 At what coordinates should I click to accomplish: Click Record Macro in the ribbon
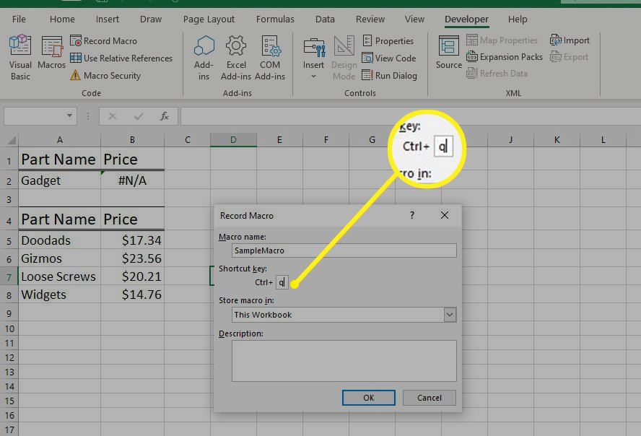click(104, 41)
